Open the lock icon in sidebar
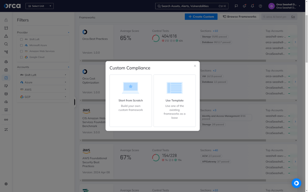The height and width of the screenshot is (192, 308). click(x=6, y=20)
